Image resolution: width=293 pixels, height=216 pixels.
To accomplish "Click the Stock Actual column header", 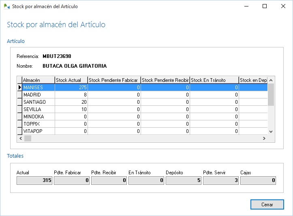I will [x=71, y=80].
